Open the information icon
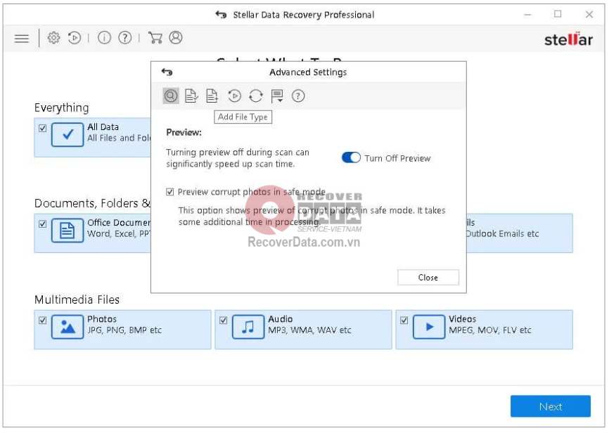 [104, 38]
